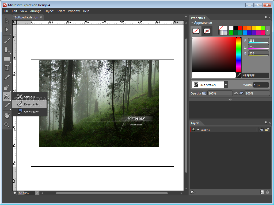Open the Arrange menu
Screen dimensions: 274x205
coord(36,11)
